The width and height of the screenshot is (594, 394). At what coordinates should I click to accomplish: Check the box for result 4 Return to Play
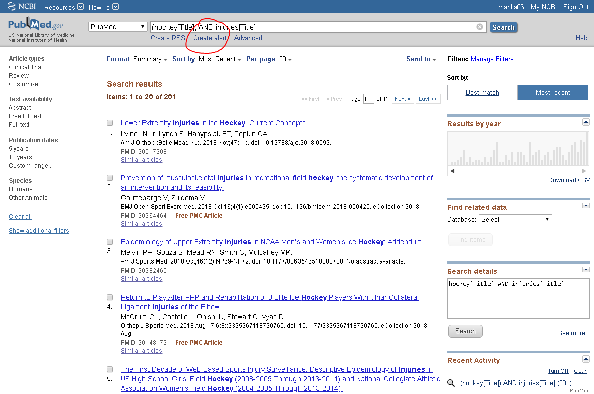[110, 298]
